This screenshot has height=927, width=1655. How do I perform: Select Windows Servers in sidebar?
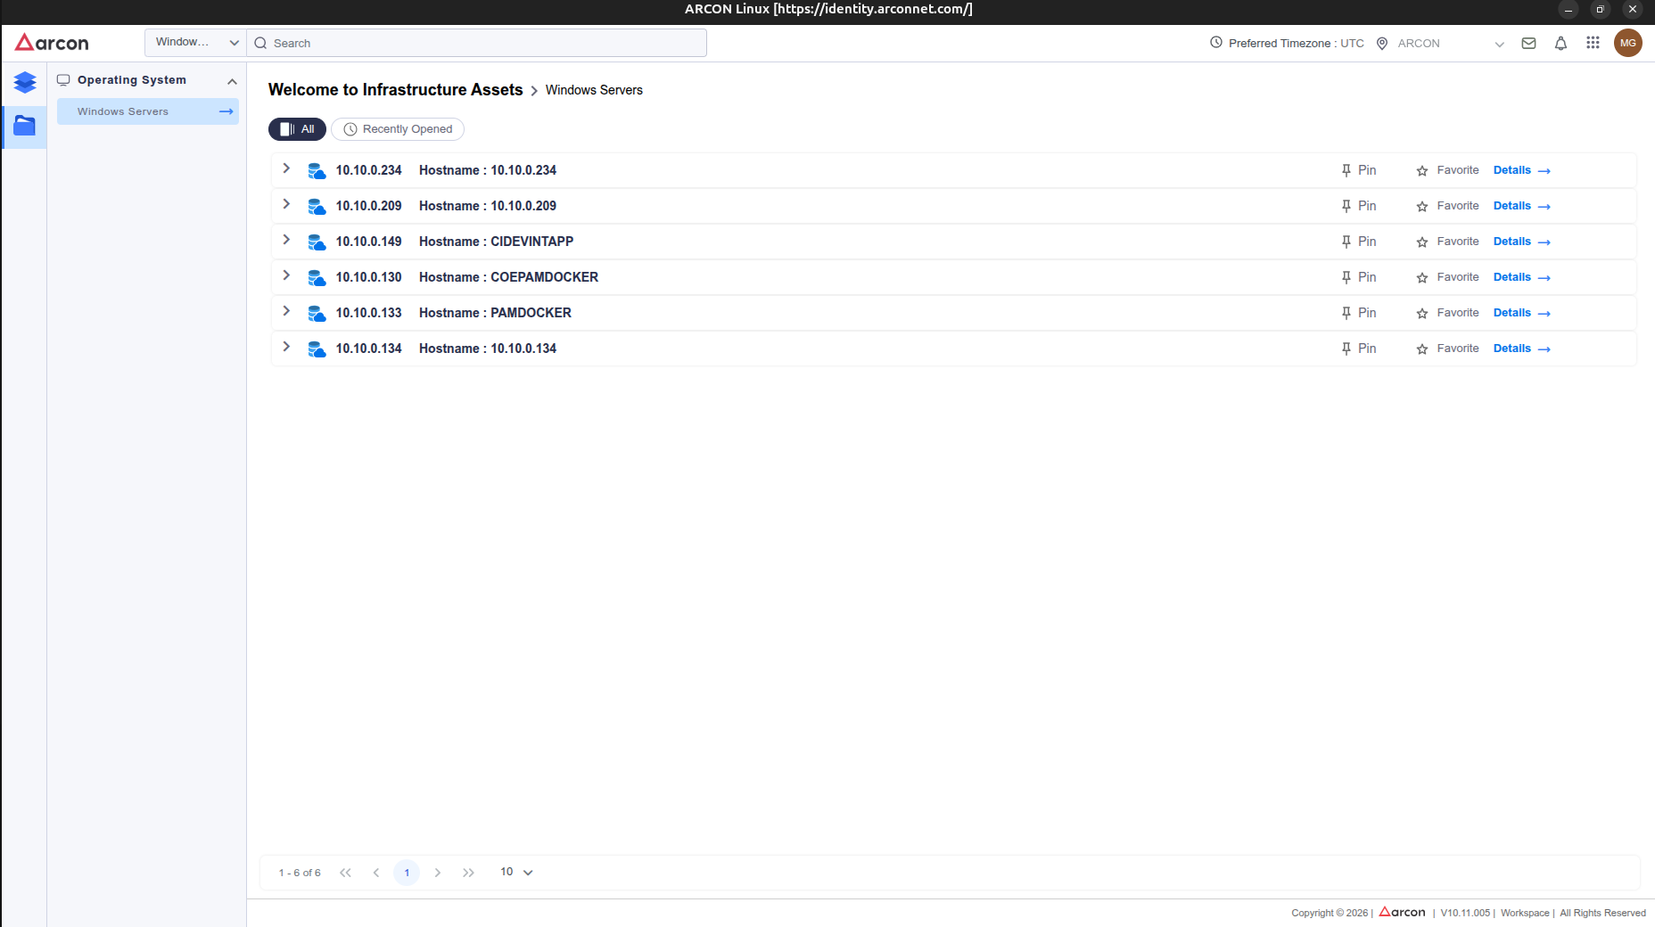click(148, 111)
